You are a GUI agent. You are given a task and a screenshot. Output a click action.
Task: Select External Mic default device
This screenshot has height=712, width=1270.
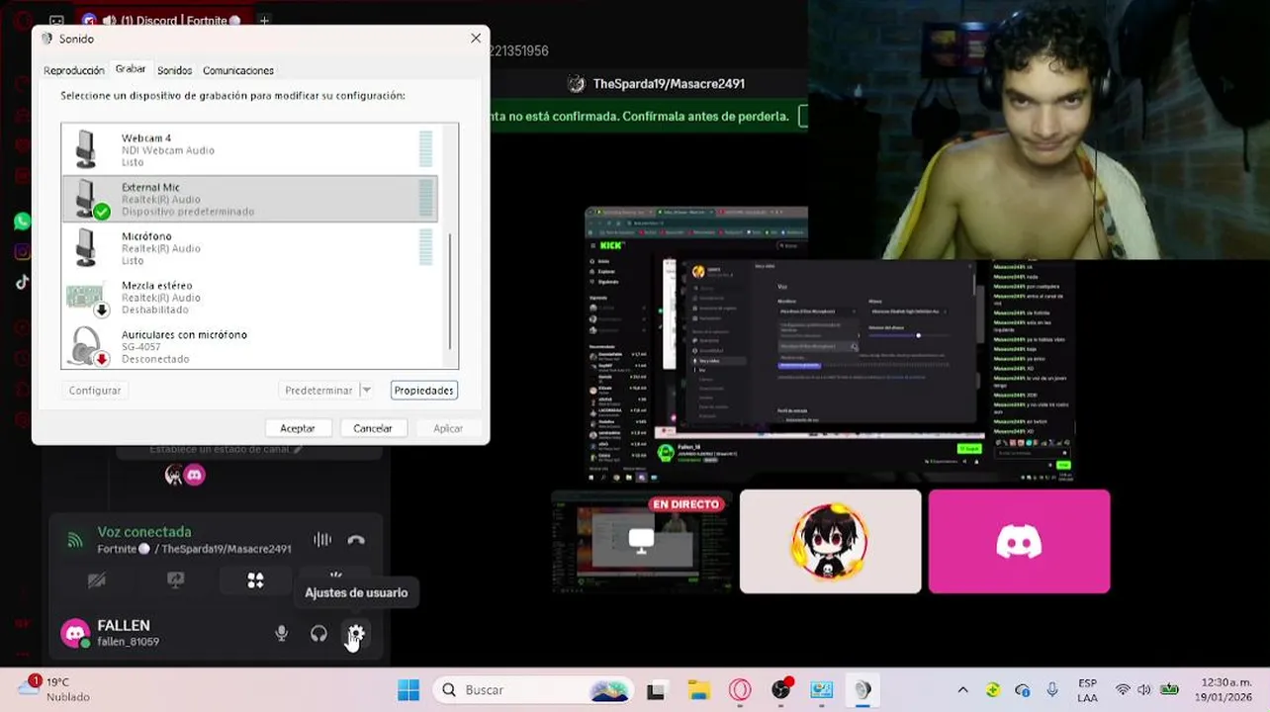(249, 199)
